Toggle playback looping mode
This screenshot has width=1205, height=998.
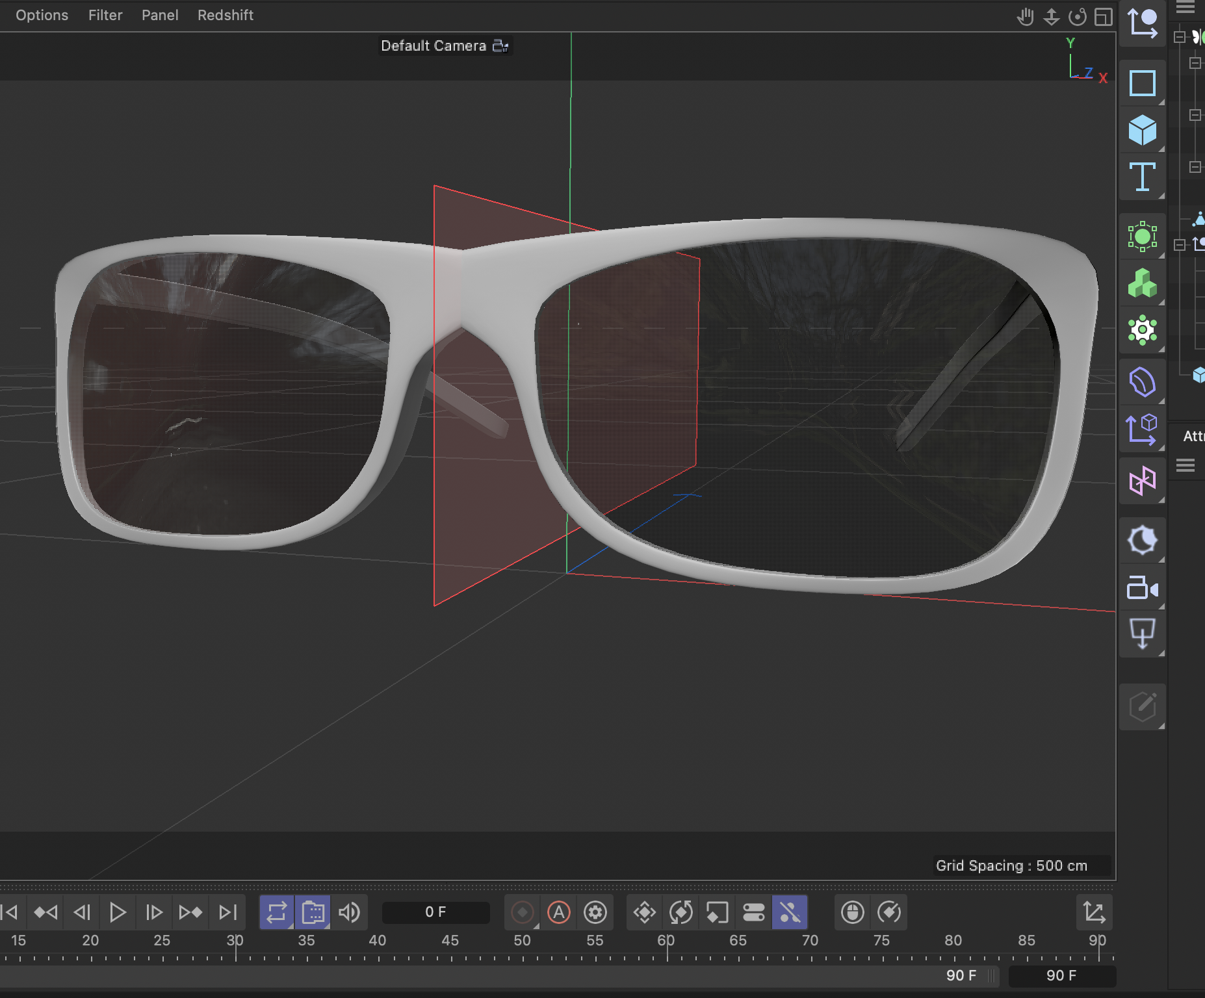(276, 912)
